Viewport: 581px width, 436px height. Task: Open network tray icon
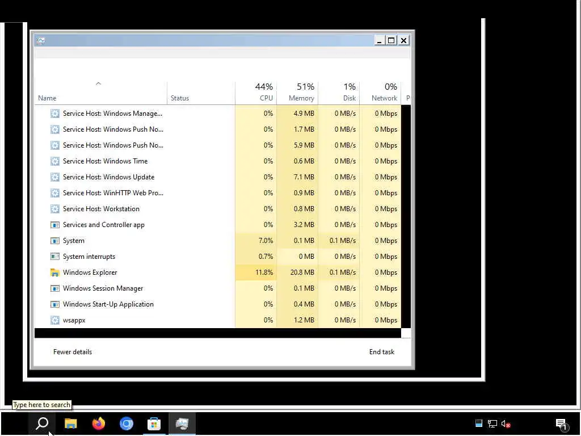tap(492, 424)
